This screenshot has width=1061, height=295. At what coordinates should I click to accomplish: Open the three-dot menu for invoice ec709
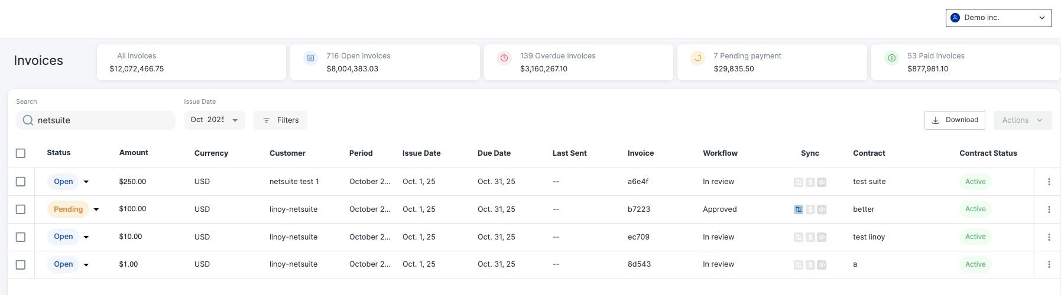pos(1049,237)
